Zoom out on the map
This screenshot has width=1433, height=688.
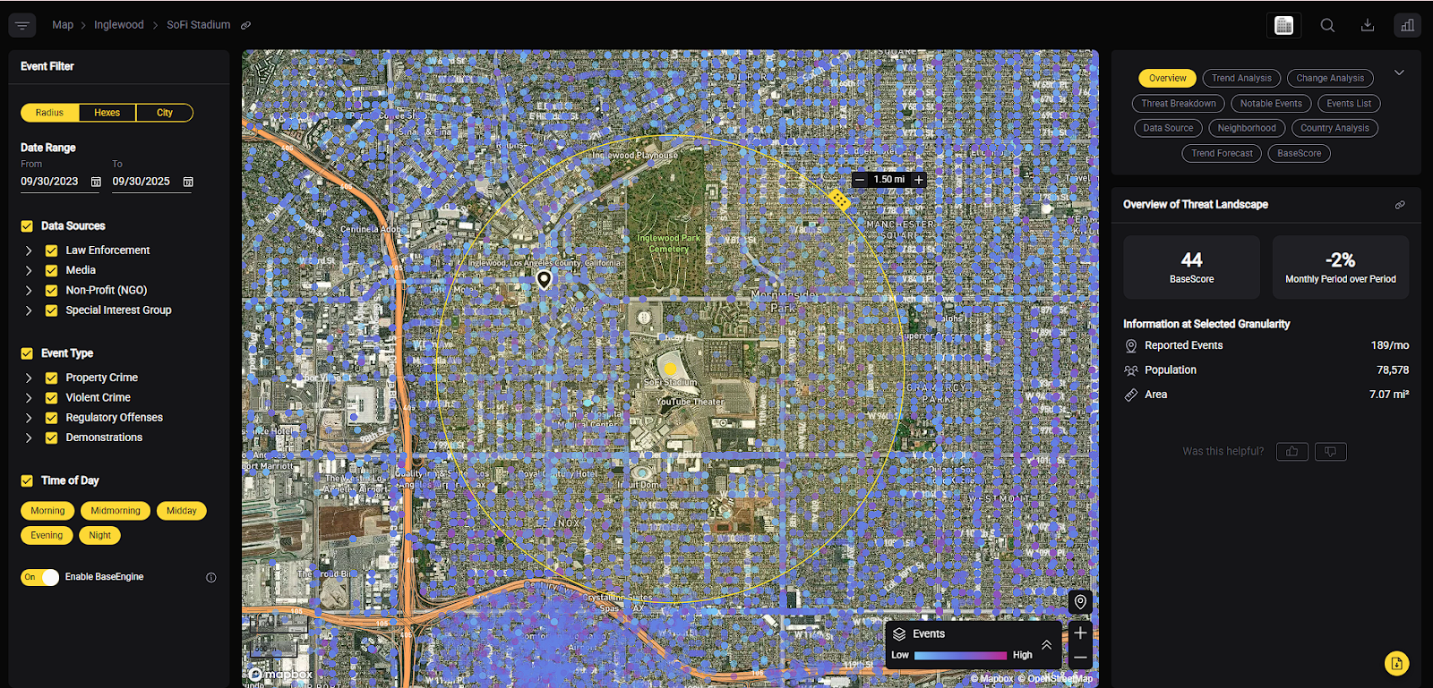click(x=1080, y=657)
